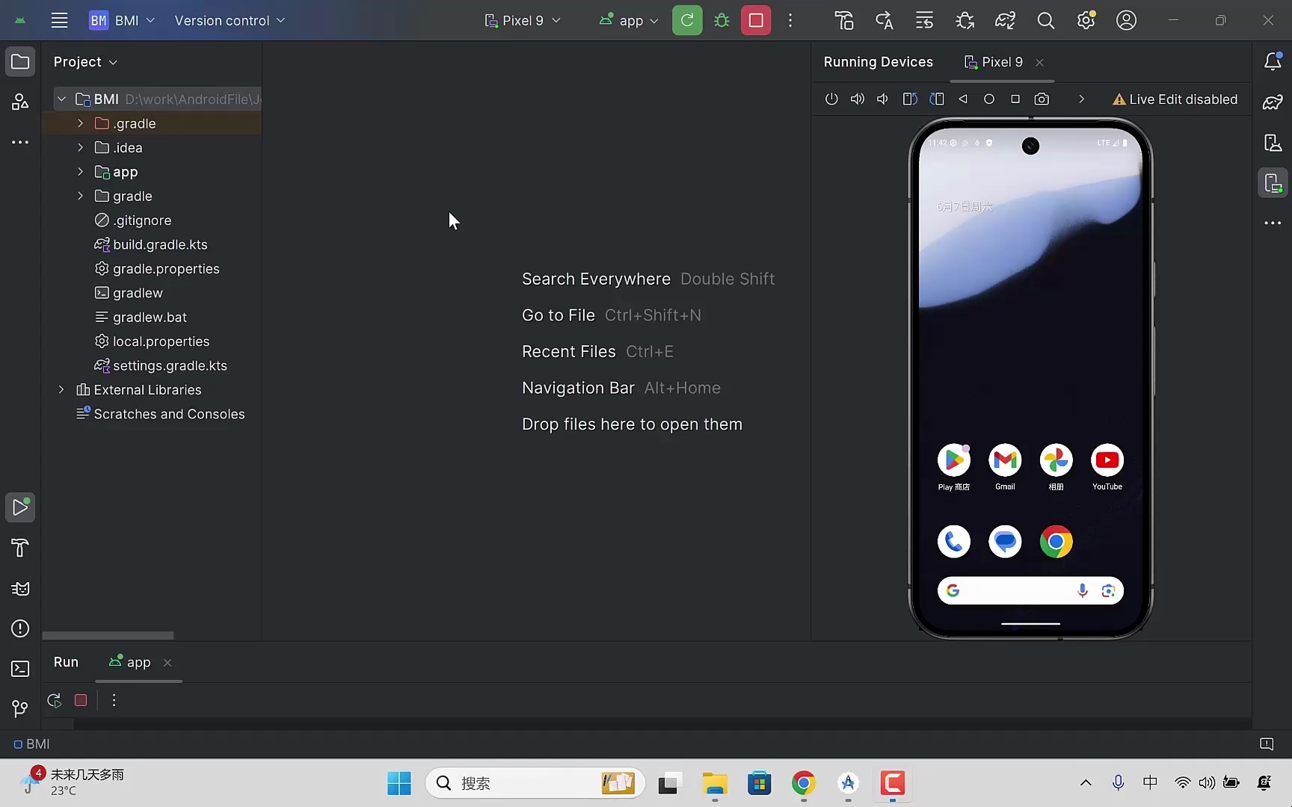Stop the running app with the red stop button
Screen dimensions: 1292x807
756,20
